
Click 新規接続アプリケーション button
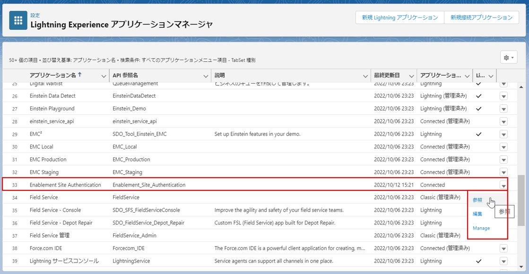481,17
